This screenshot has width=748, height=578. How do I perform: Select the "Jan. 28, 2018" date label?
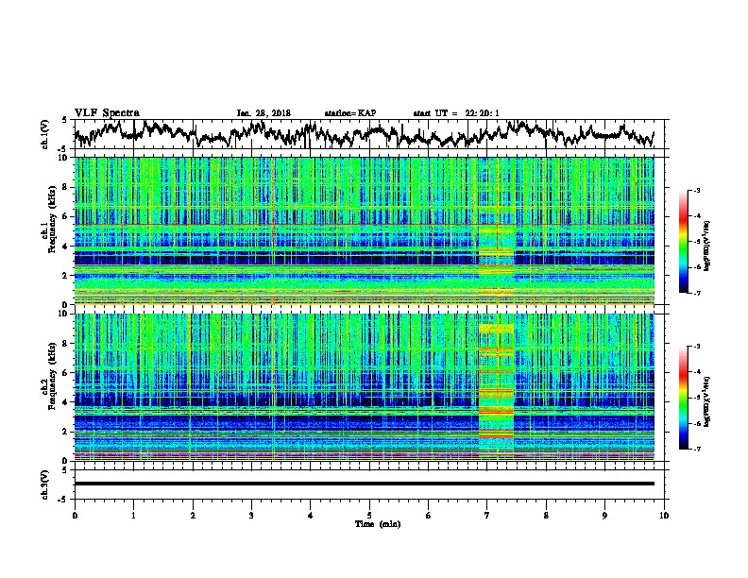pos(263,113)
